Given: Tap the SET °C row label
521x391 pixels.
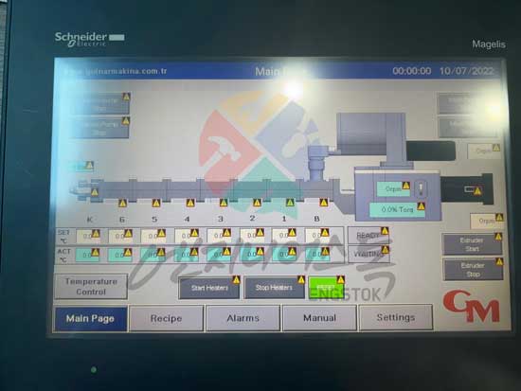Looking at the screenshot, I should point(63,237).
